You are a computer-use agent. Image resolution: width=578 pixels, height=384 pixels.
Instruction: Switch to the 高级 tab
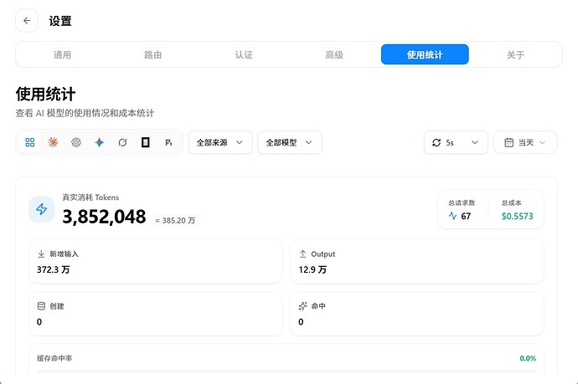pos(334,55)
